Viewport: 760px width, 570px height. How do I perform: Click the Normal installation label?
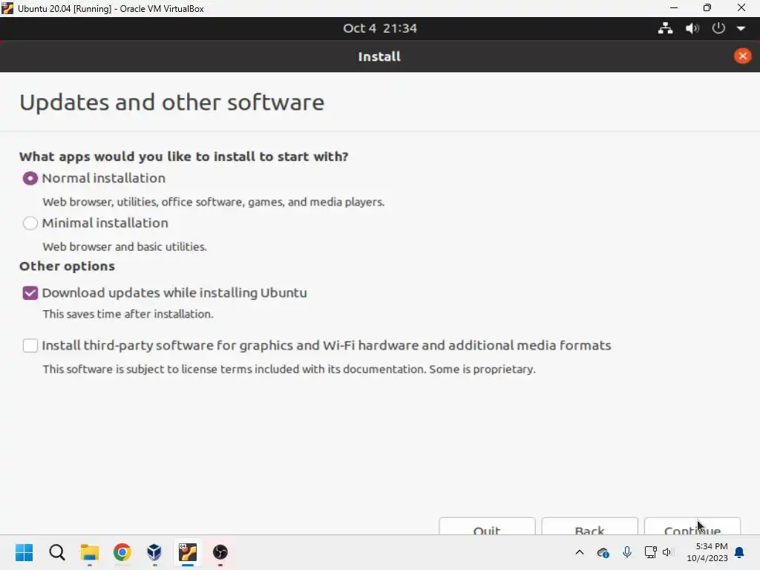coord(104,178)
